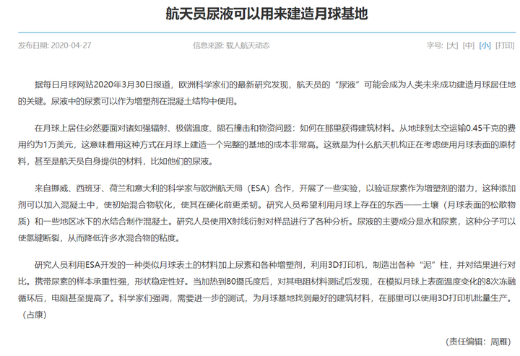Click the author credit (占康)
The width and height of the screenshot is (520, 356).
pyautogui.click(x=35, y=315)
